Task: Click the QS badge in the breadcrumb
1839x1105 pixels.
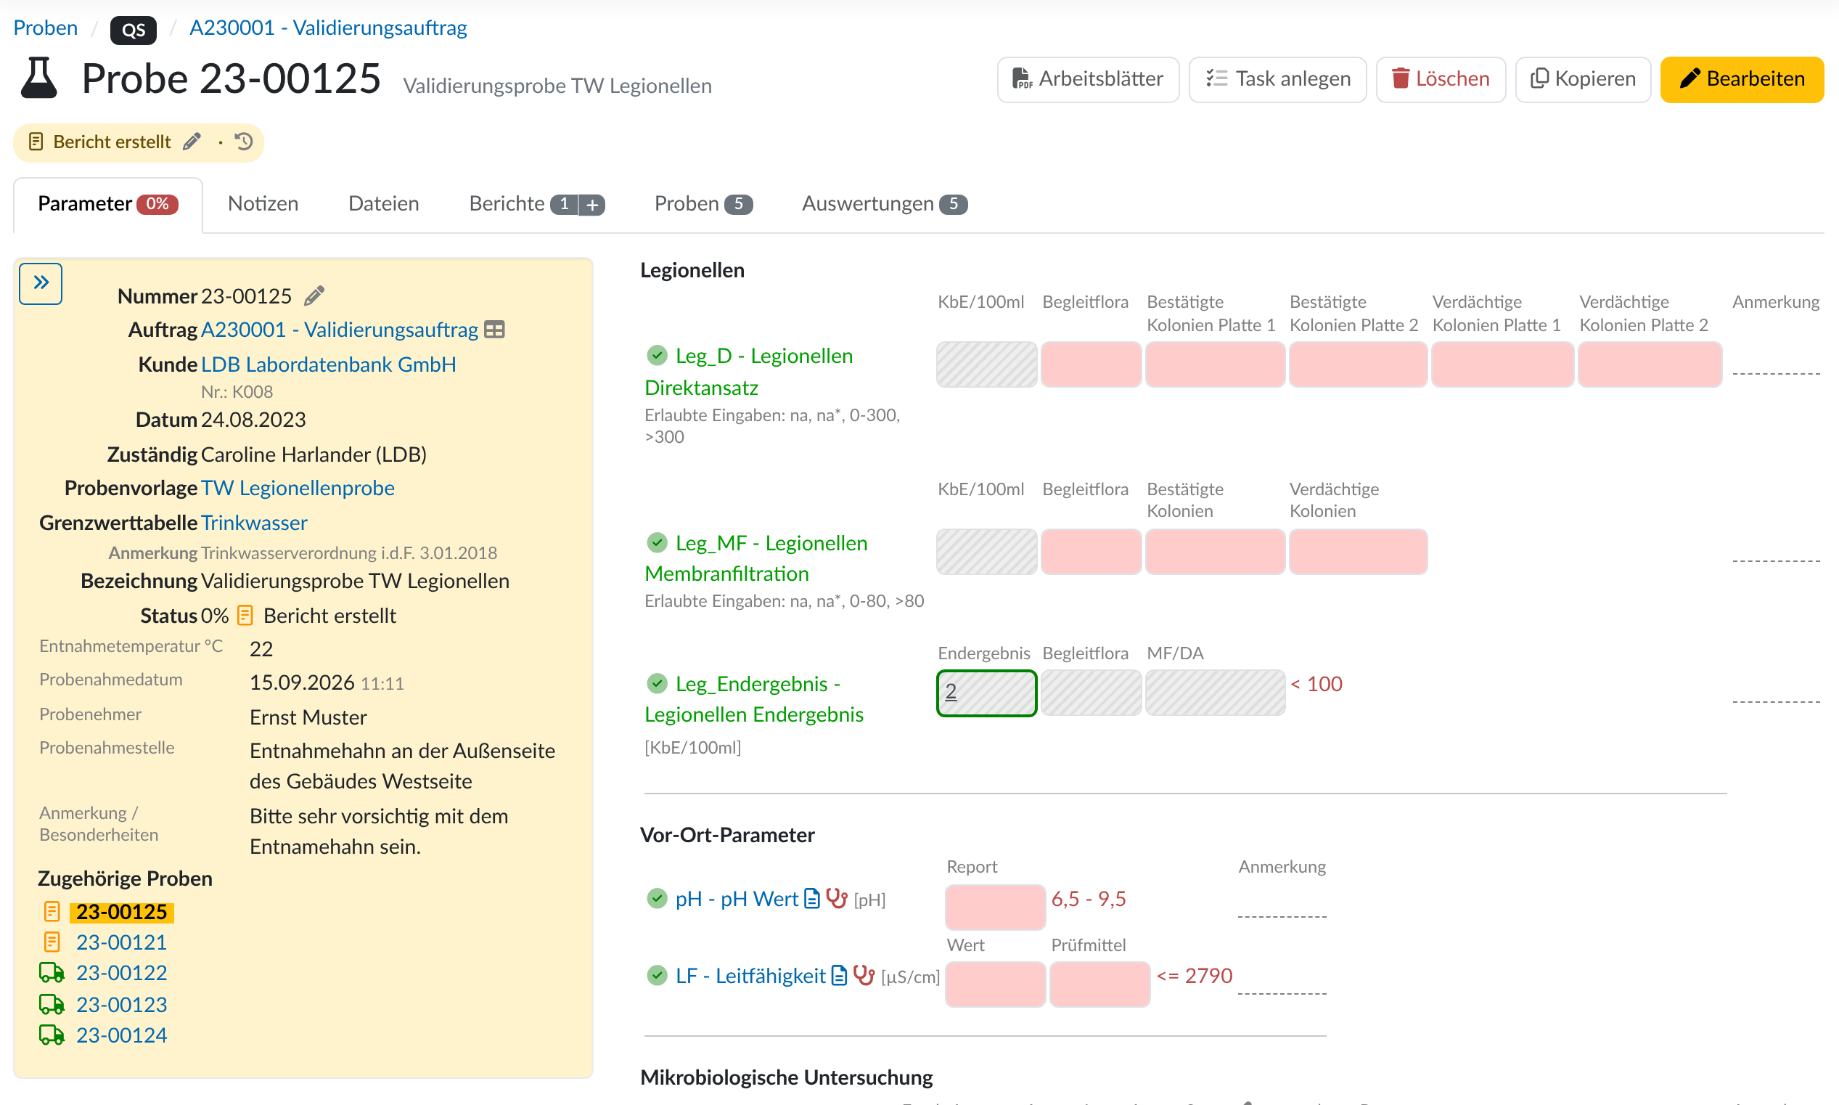Action: click(x=134, y=30)
